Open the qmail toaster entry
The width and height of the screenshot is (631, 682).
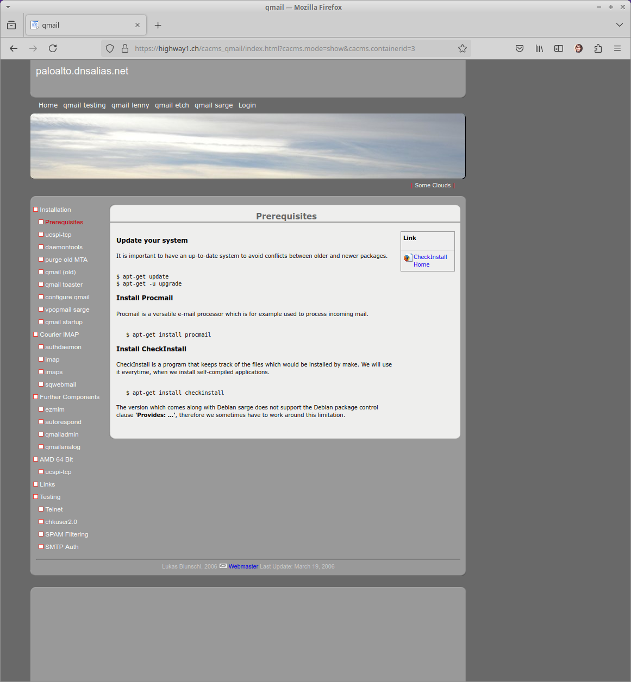click(64, 285)
